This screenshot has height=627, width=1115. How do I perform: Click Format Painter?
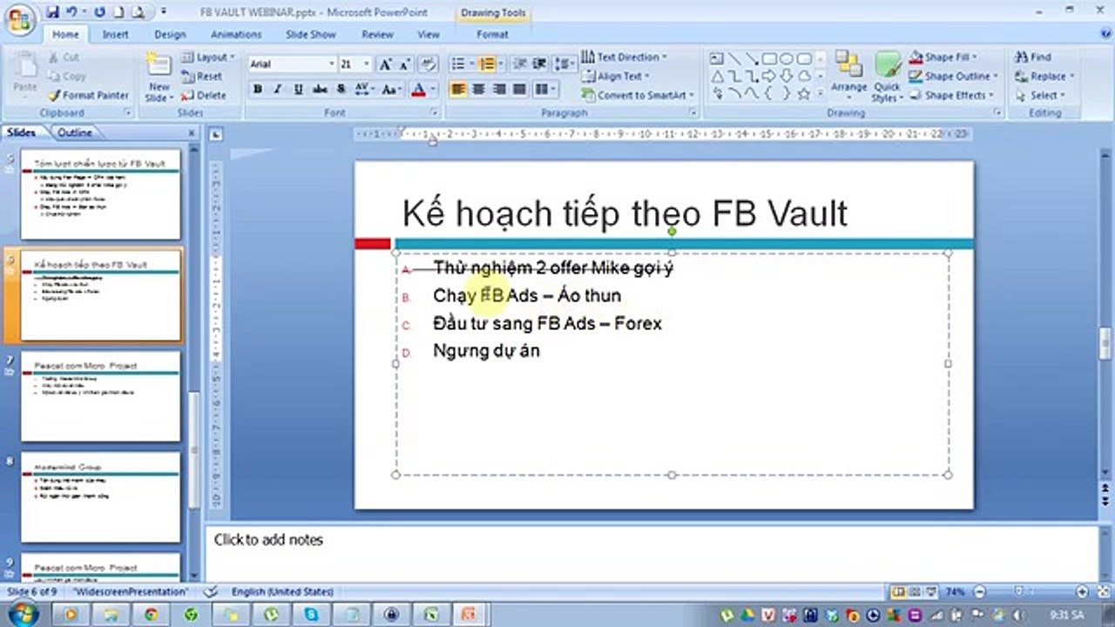tap(88, 95)
